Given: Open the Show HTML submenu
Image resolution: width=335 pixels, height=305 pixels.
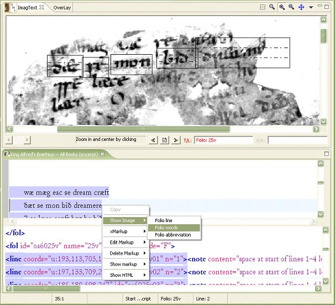Looking at the screenshot, I should [125, 275].
